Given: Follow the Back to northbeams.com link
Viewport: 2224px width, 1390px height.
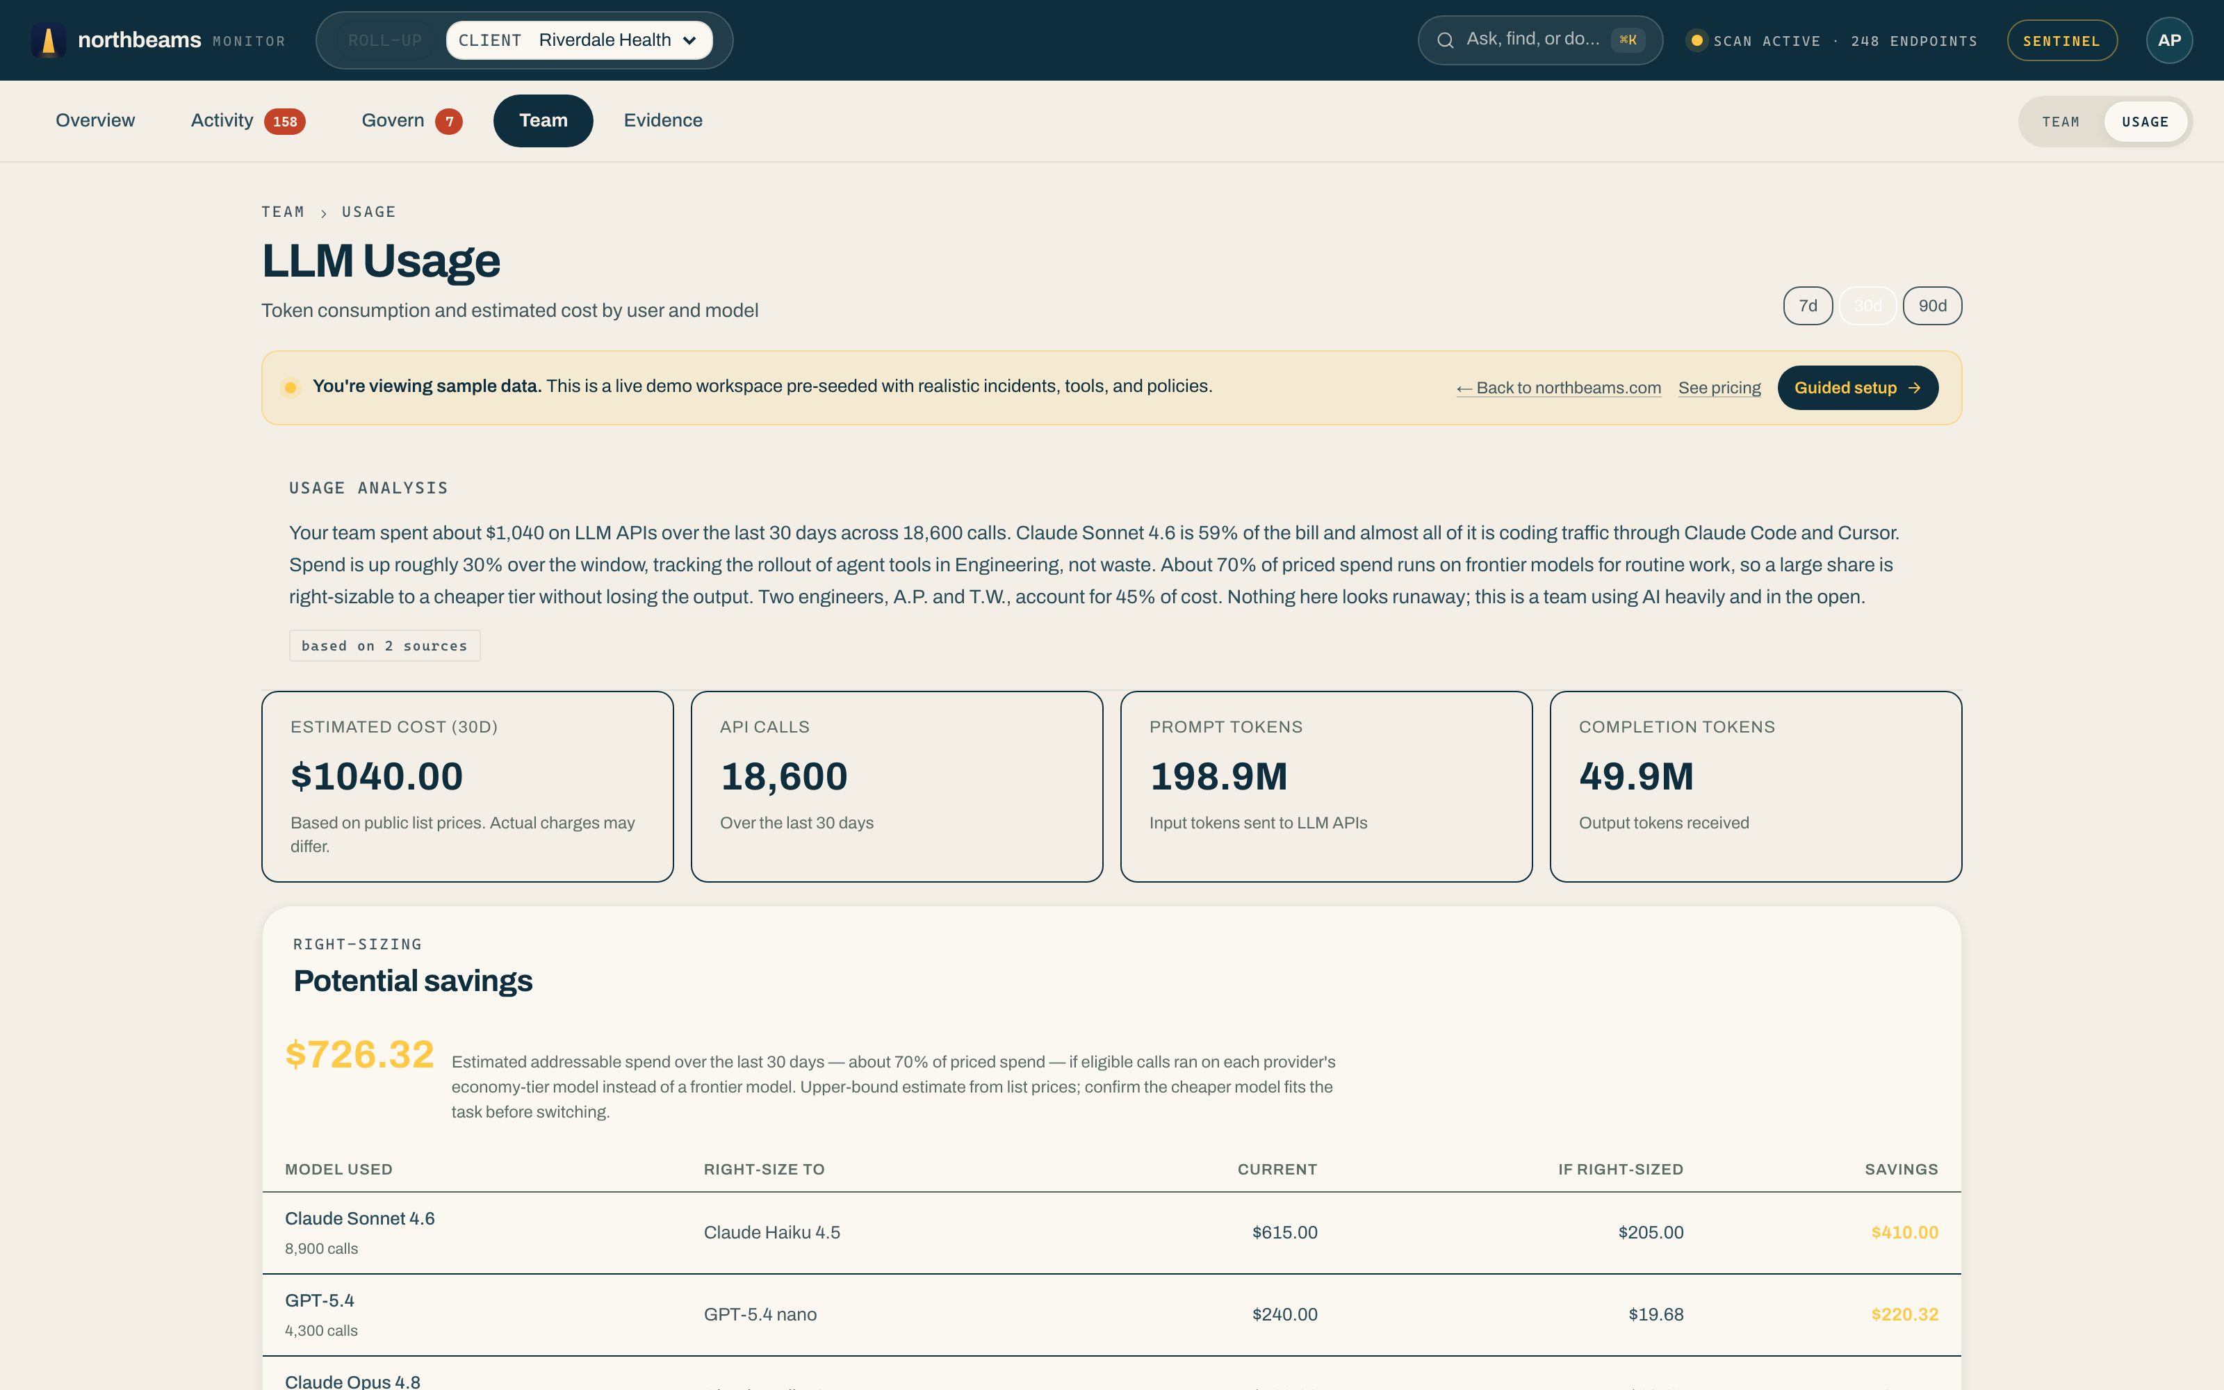Looking at the screenshot, I should tap(1559, 388).
